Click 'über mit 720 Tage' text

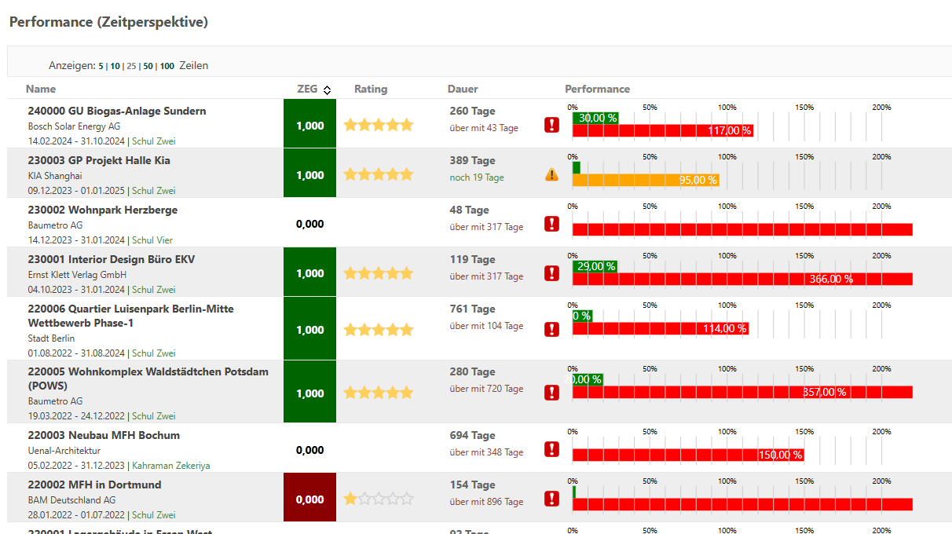click(x=486, y=389)
